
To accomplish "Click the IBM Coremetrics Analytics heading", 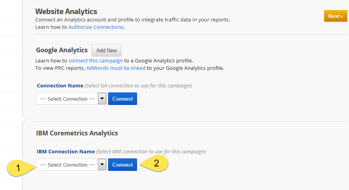I will point(77,133).
